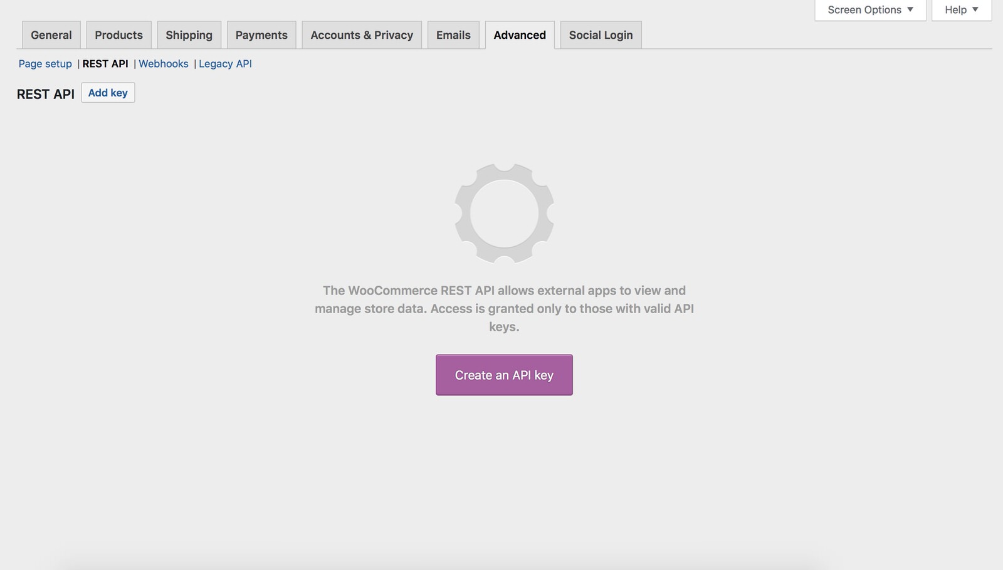Open Accounts & Privacy tab
The image size is (1003, 570).
click(362, 35)
